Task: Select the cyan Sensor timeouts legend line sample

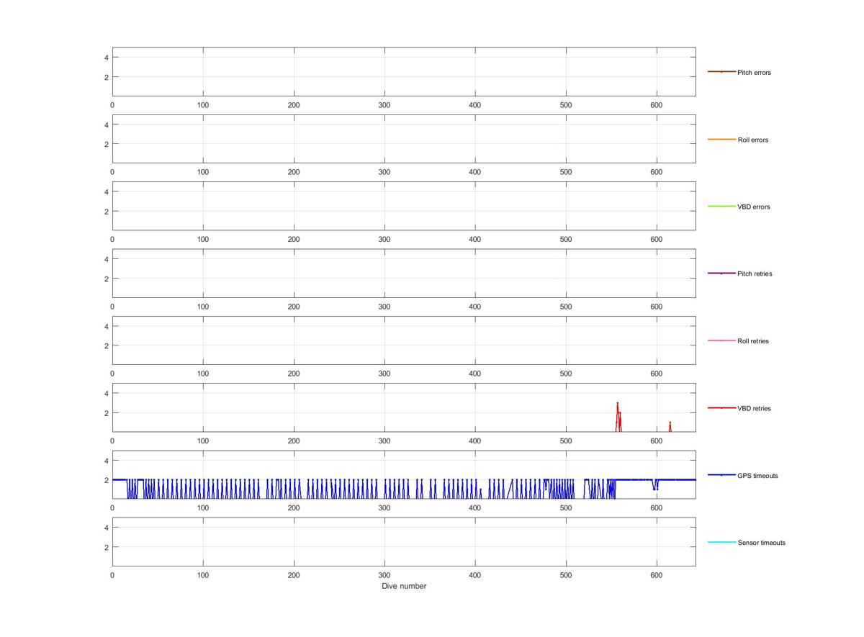Action: pyautogui.click(x=721, y=542)
